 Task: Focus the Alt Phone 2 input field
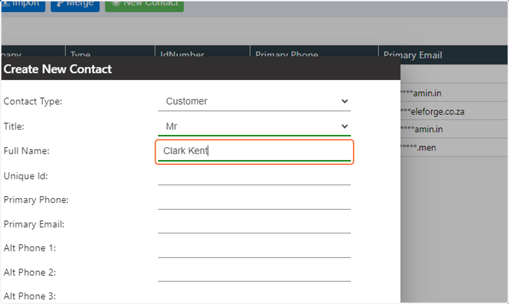pos(254,273)
